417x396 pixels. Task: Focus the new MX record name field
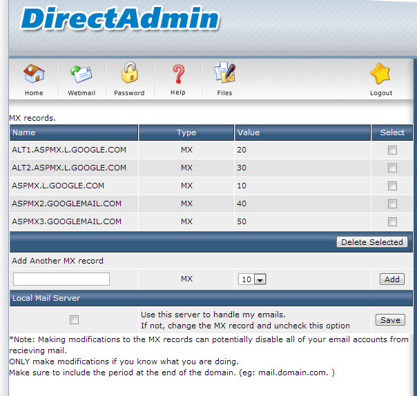(x=61, y=279)
